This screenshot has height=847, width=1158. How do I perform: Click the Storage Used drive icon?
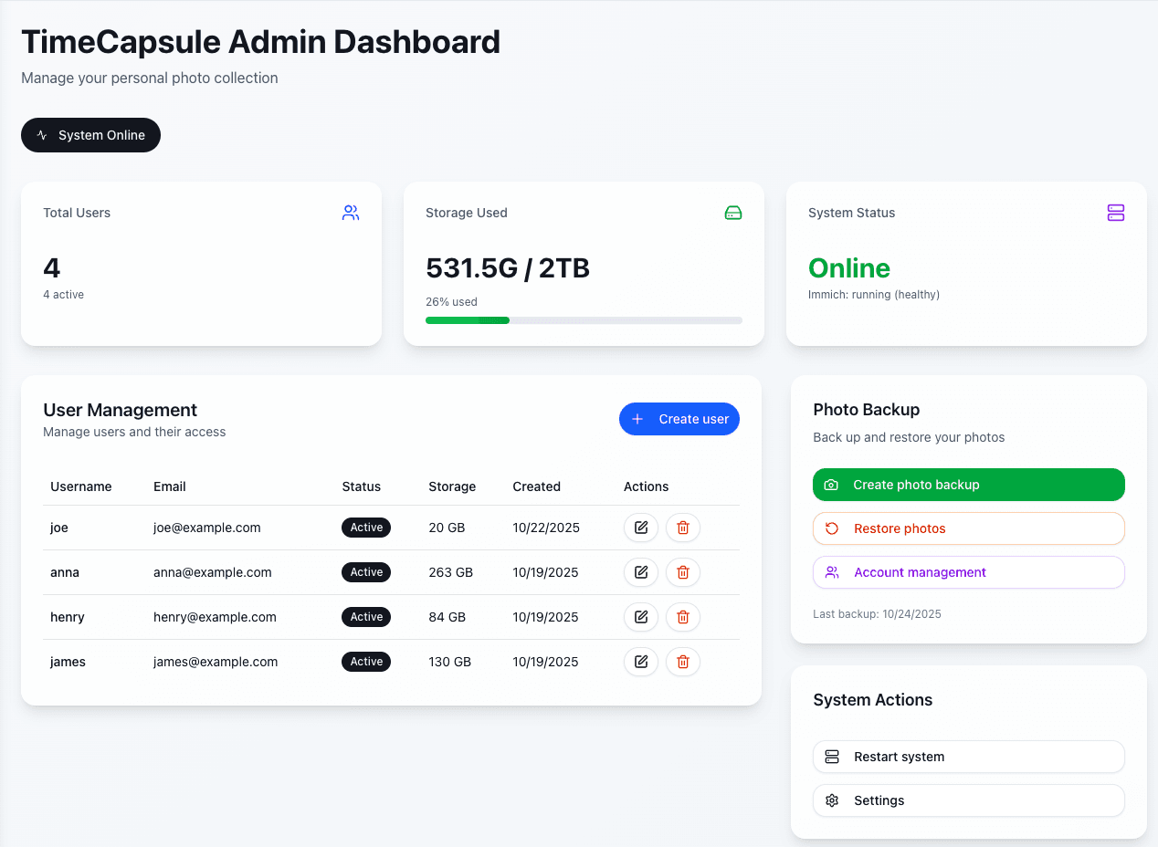[732, 213]
